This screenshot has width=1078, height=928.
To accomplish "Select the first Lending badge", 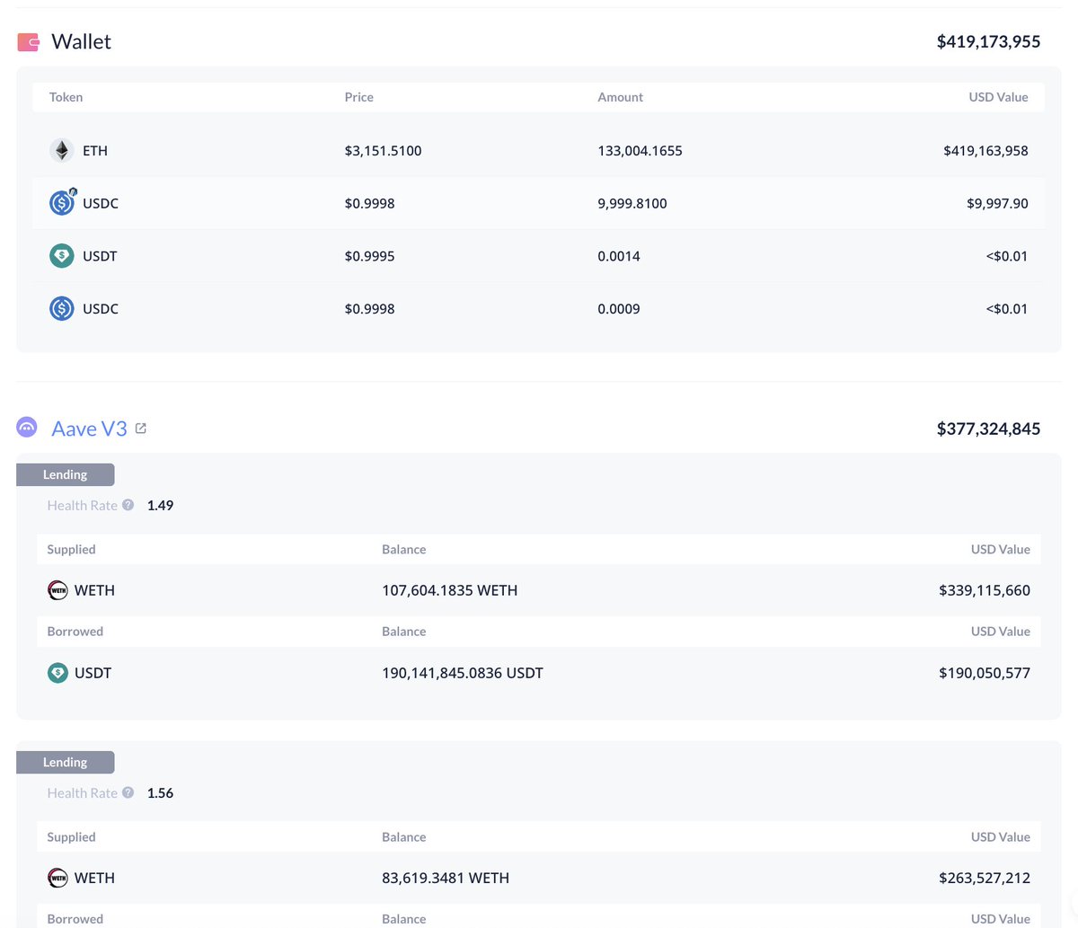I will (65, 474).
